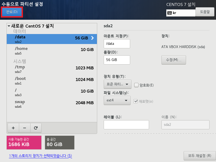216x162 pixels.
Task: Select the /boot sda1 partition row
Action: 52,80
